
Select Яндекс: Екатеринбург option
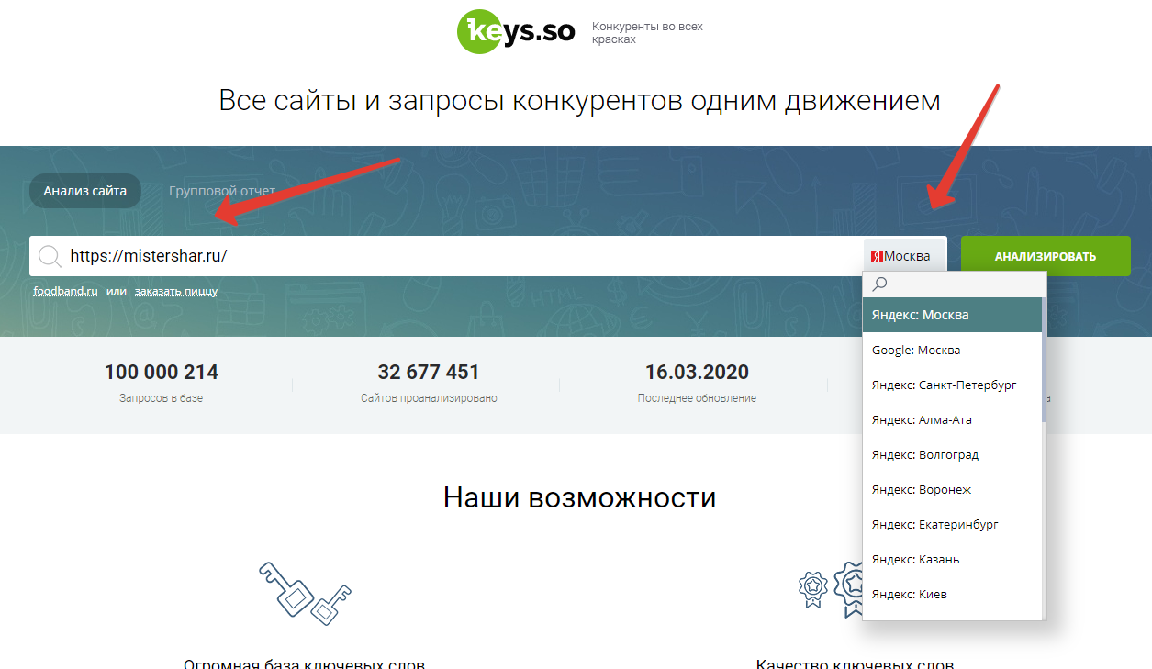point(952,524)
